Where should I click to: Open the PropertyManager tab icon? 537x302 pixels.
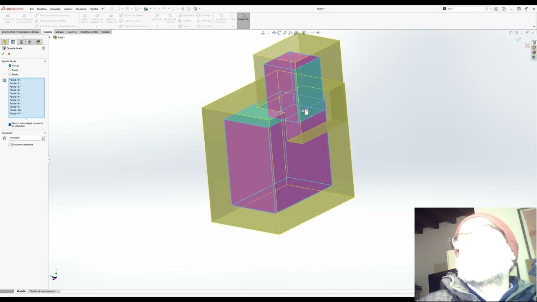(13, 42)
